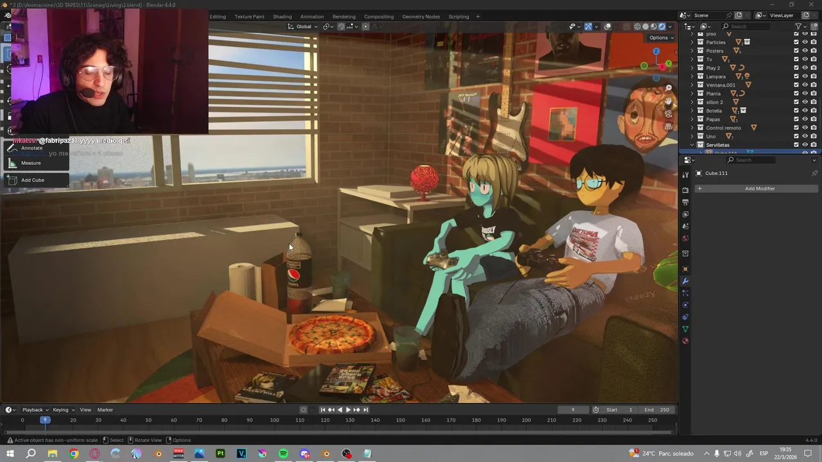Disable rendering for Botella collection

coord(814,110)
